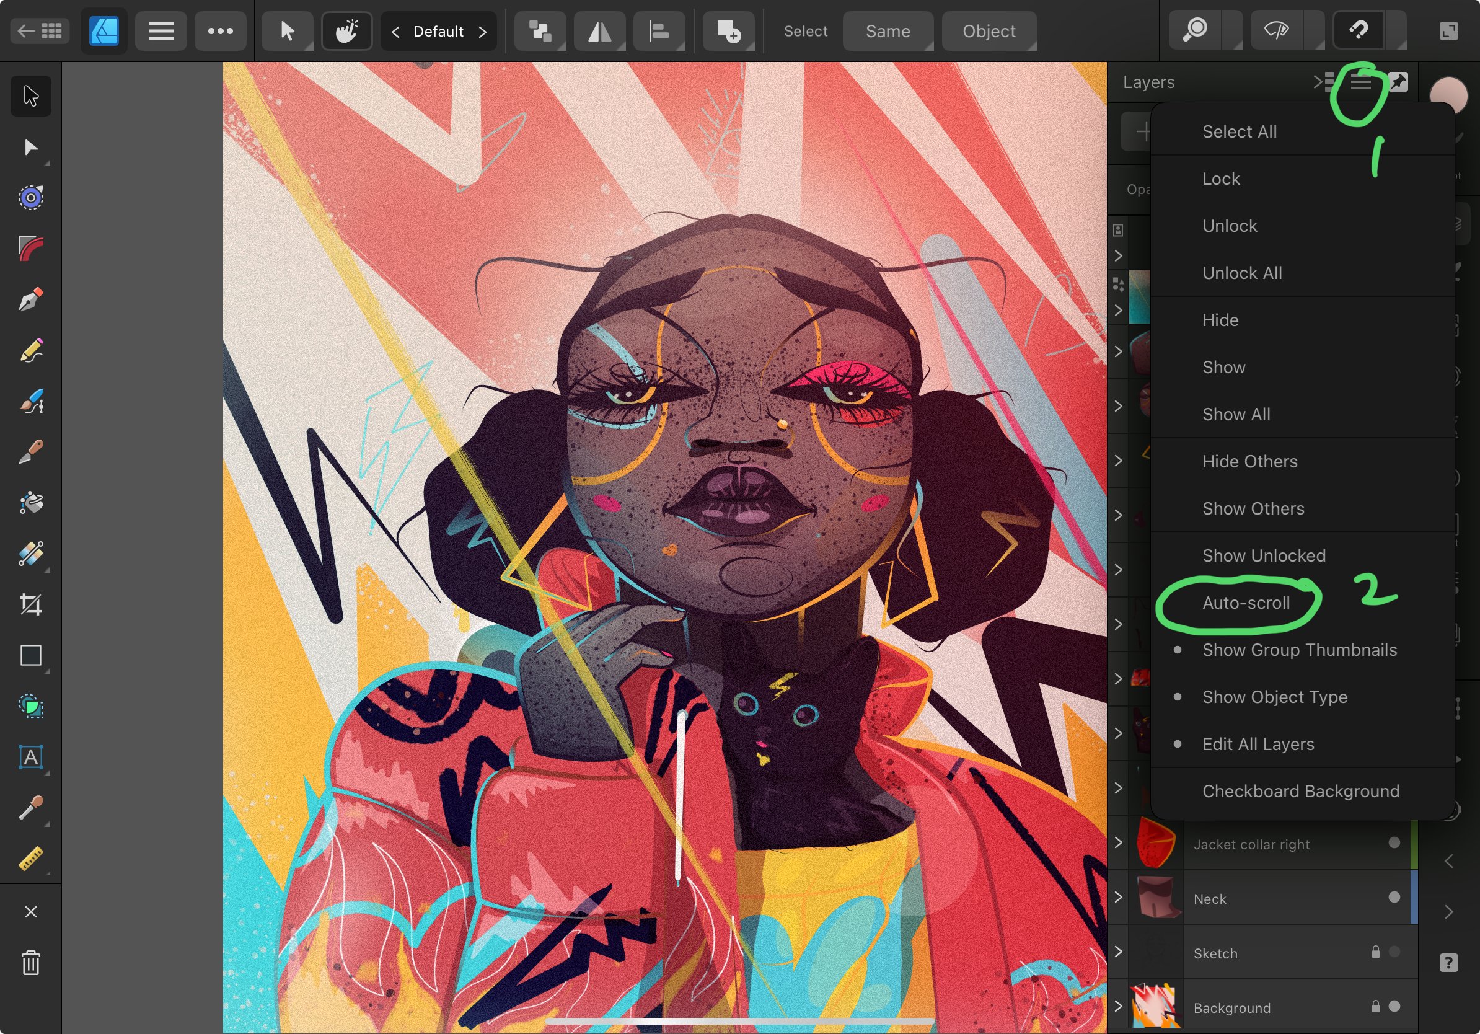Expand the Sketch layer group

(x=1119, y=952)
